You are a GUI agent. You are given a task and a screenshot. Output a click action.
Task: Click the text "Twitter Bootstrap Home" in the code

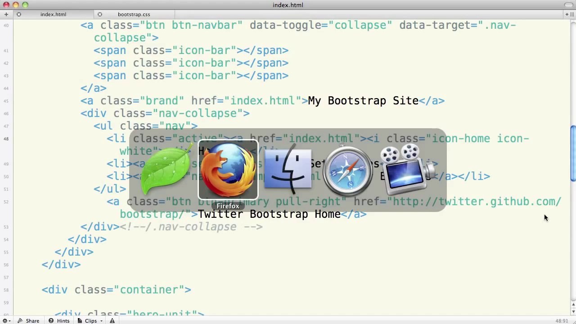tap(269, 214)
